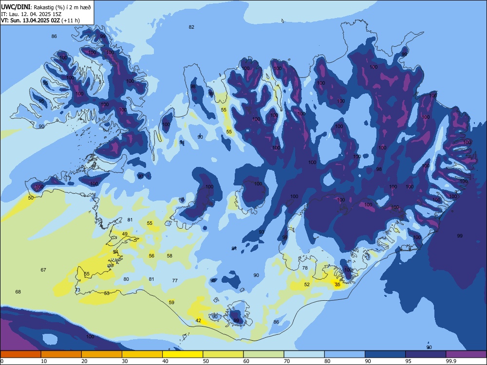Click the '10' legend tick label
This screenshot has height=365, width=487.
[x=44, y=361]
